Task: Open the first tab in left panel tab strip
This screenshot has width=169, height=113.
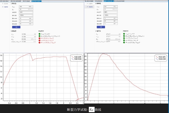Action: pyautogui.click(x=5, y=1)
